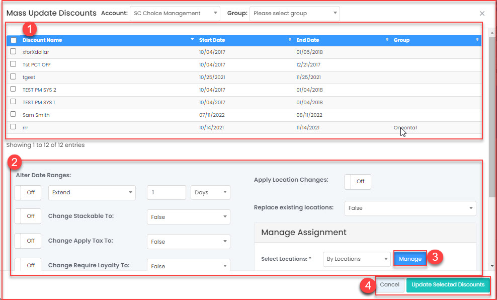Screen dimensions: 497x300
Task: Click TEST PM SYS 1 name cell
Action: tap(39, 102)
